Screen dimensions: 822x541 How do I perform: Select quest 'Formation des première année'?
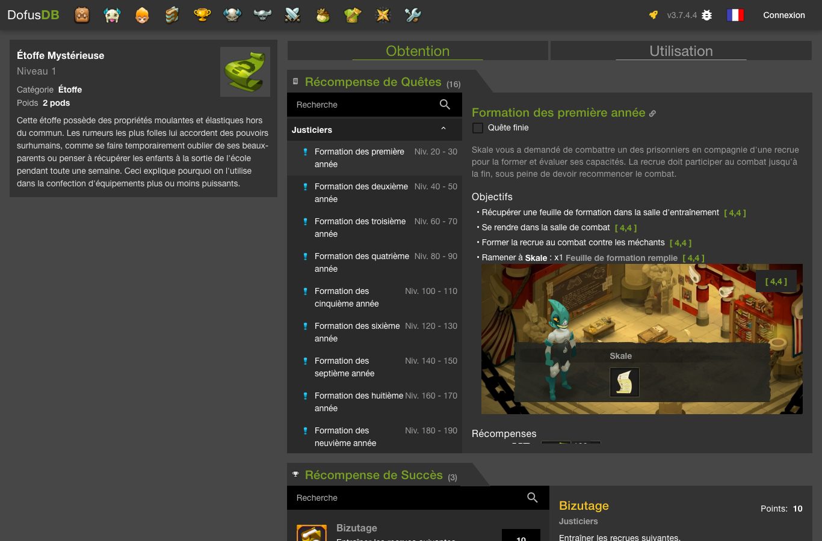click(374, 158)
